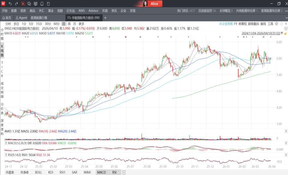Screen dimensions: 288x175
Task: Expand the 更多 period options
Action: [x=81, y=24]
